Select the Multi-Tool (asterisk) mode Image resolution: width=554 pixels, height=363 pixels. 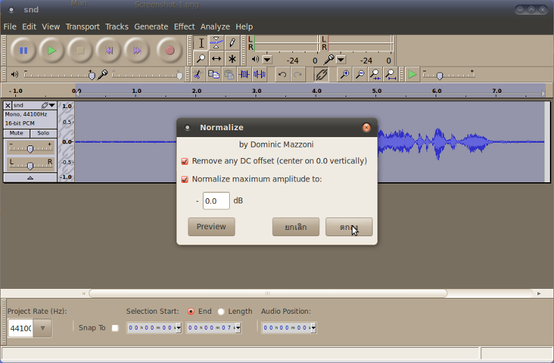(232, 58)
